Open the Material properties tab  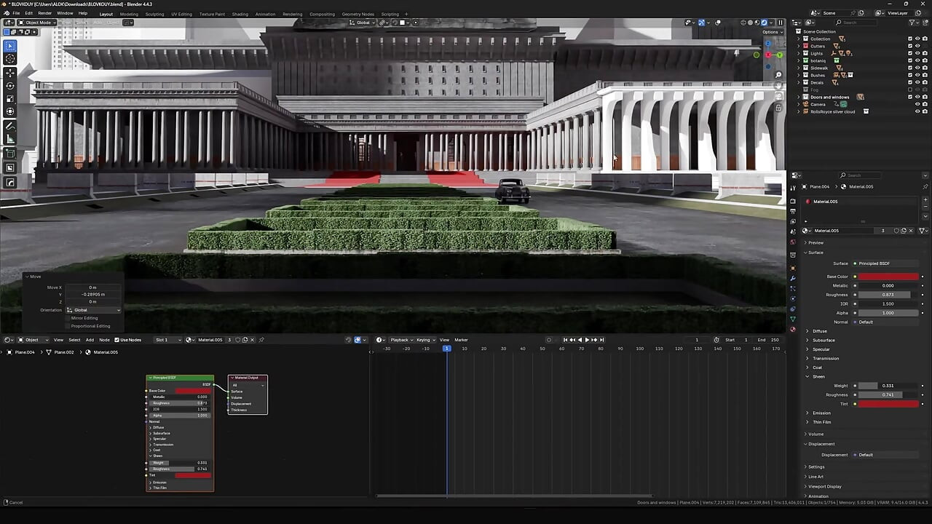[793, 329]
